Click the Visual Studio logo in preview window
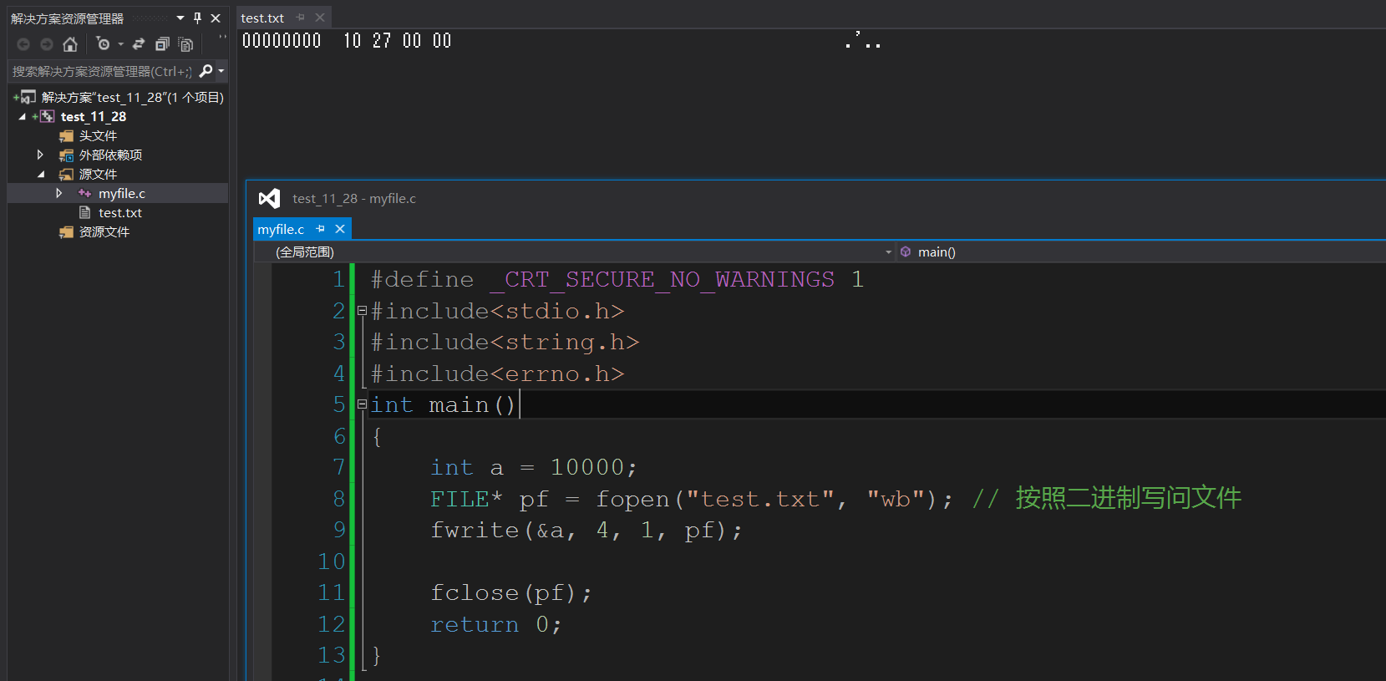This screenshot has height=681, width=1386. coord(269,199)
